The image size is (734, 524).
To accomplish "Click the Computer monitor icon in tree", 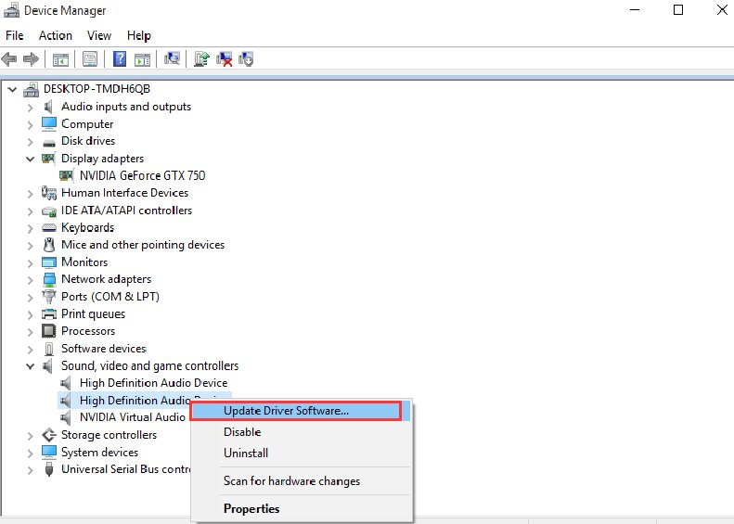I will (49, 124).
